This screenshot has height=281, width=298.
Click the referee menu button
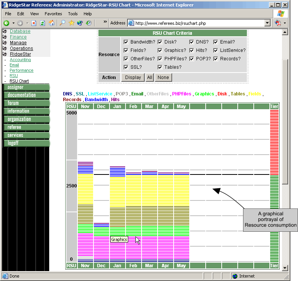click(27, 127)
